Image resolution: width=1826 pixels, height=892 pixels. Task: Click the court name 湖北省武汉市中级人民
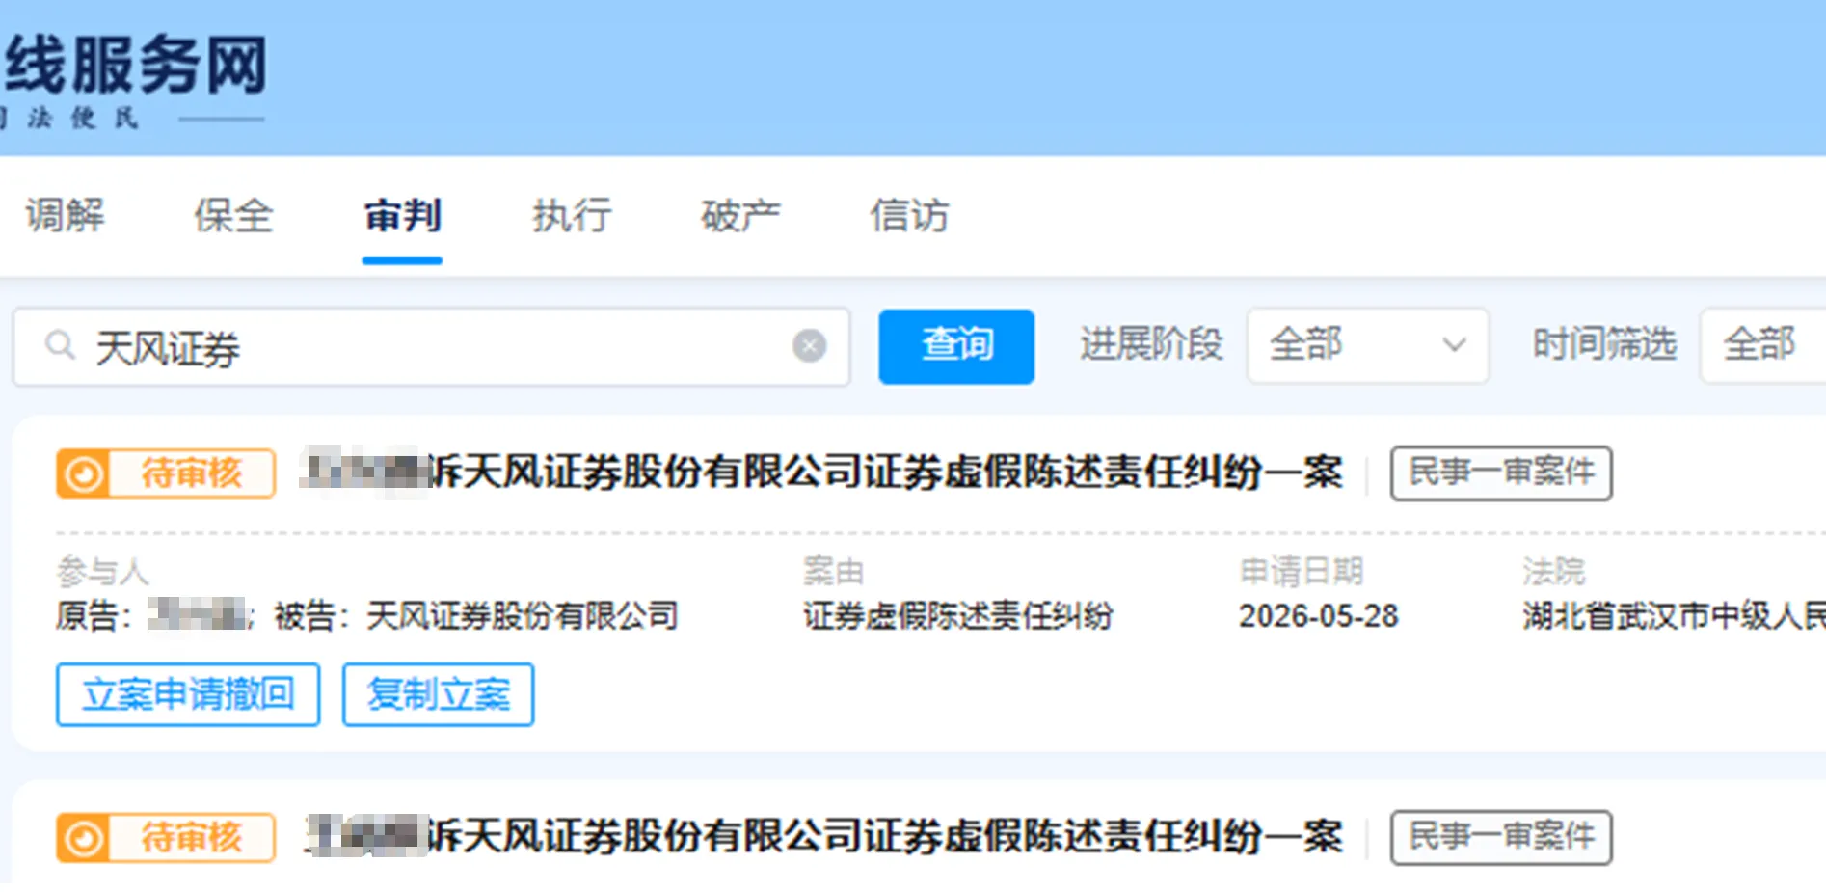(1674, 616)
